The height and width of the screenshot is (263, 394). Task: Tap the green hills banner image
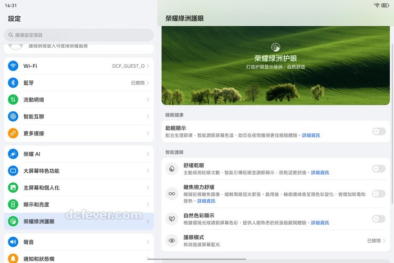tap(276, 66)
